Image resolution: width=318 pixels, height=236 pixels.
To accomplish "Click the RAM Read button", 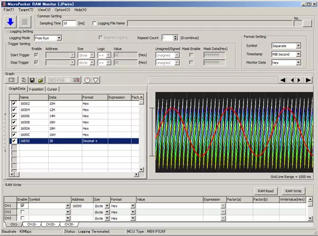I will [x=265, y=190].
